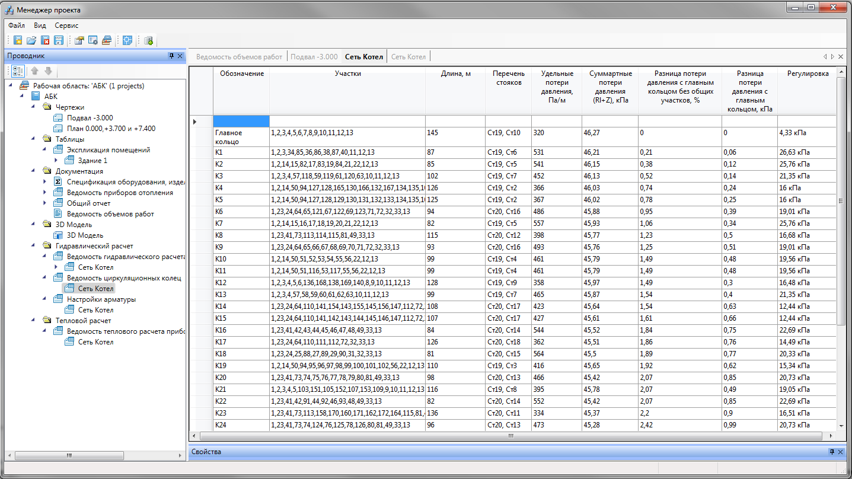
Task: Toggle expand-all tree view icon in Проводник
Action: [18, 71]
